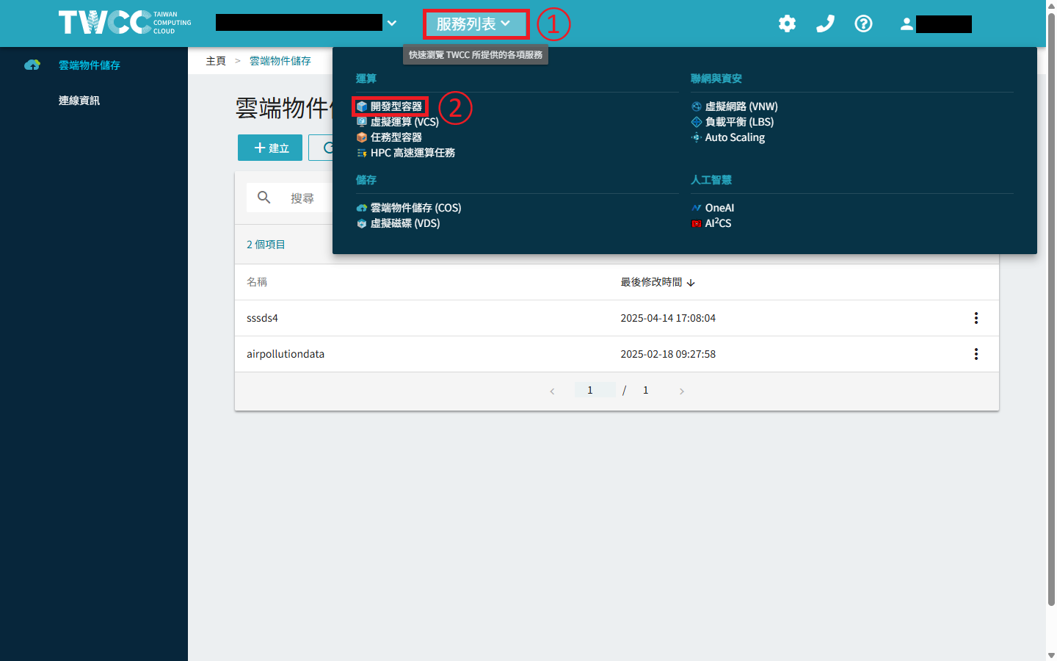The width and height of the screenshot is (1057, 661).
Task: Click the 雲端物件儲存 (COS) cloud icon
Action: (x=361, y=208)
